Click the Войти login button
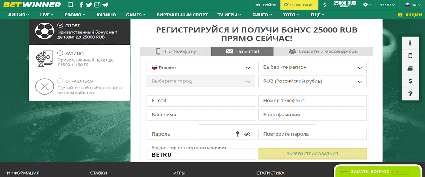 tap(265, 5)
